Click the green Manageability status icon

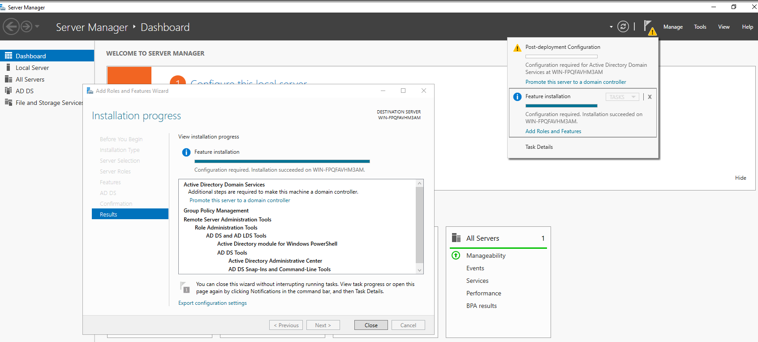pos(456,255)
